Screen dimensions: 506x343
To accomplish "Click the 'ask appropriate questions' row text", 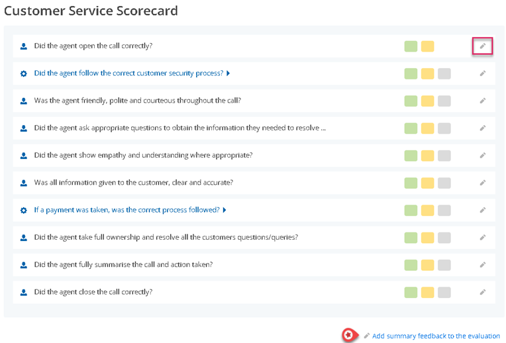I will (179, 128).
